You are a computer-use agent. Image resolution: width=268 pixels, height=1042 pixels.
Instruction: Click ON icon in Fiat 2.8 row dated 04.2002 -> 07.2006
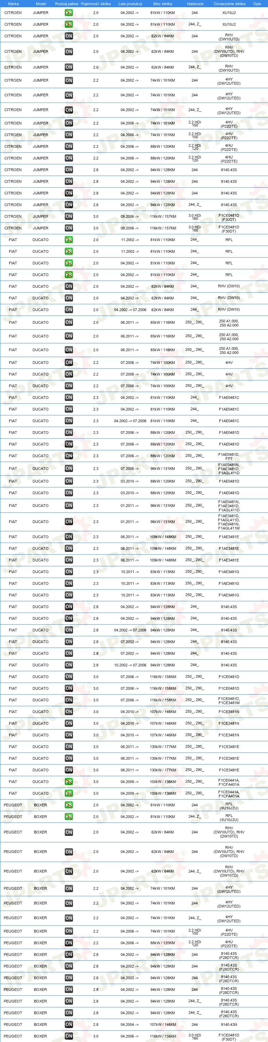[69, 630]
